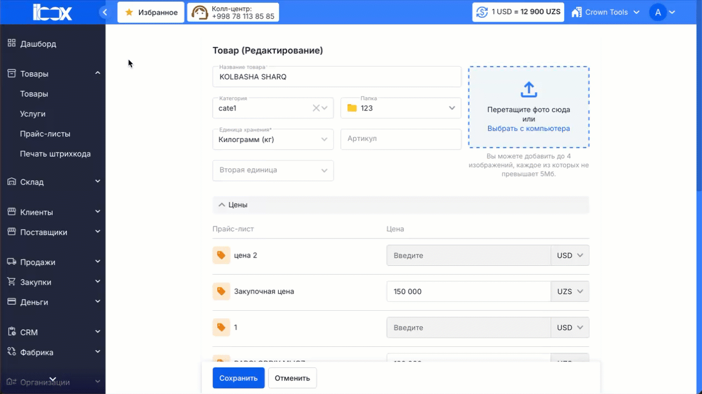The width and height of the screenshot is (702, 394).
Task: Click the Выбрать с компьютера link
Action: point(528,128)
